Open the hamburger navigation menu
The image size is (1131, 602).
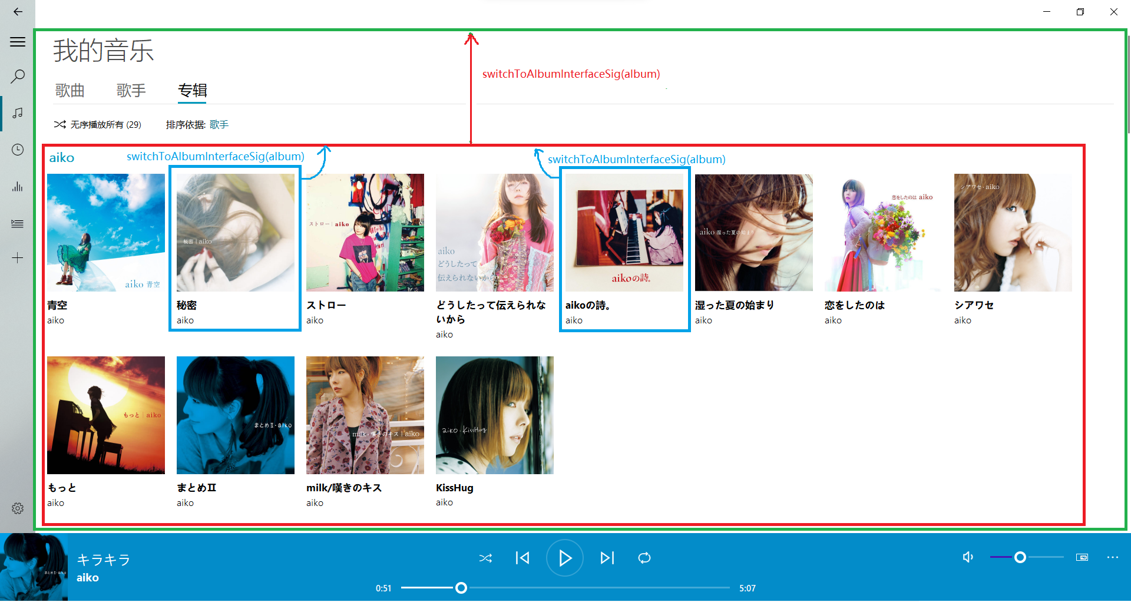coord(18,42)
